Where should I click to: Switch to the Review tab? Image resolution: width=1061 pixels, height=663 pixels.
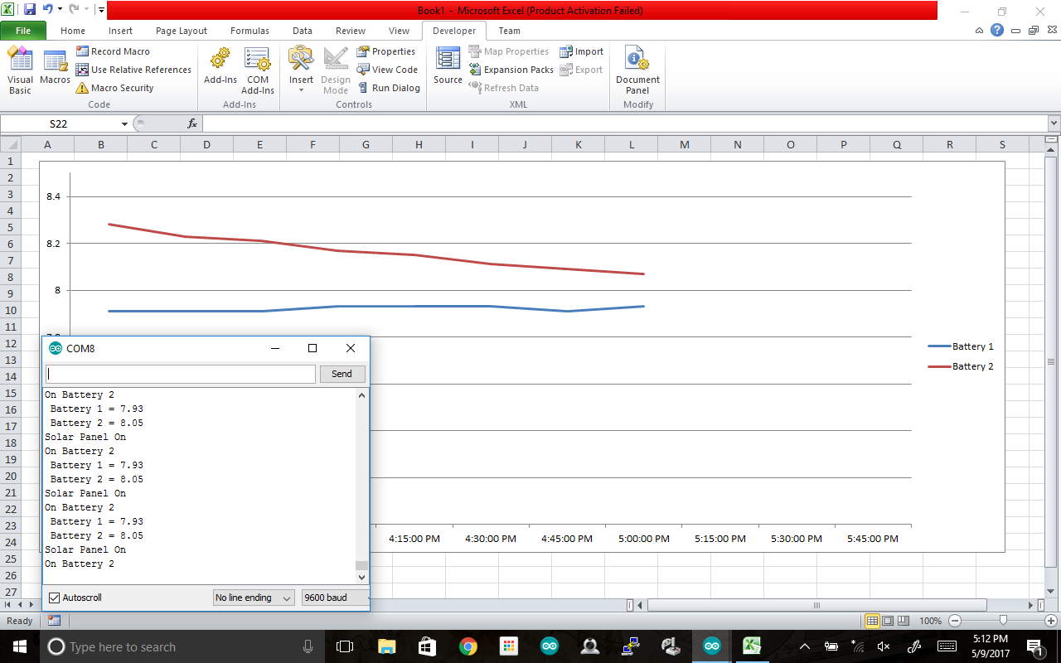(x=351, y=31)
